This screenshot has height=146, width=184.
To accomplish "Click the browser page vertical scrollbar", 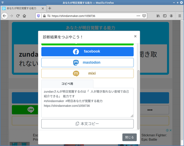I will tap(182, 80).
